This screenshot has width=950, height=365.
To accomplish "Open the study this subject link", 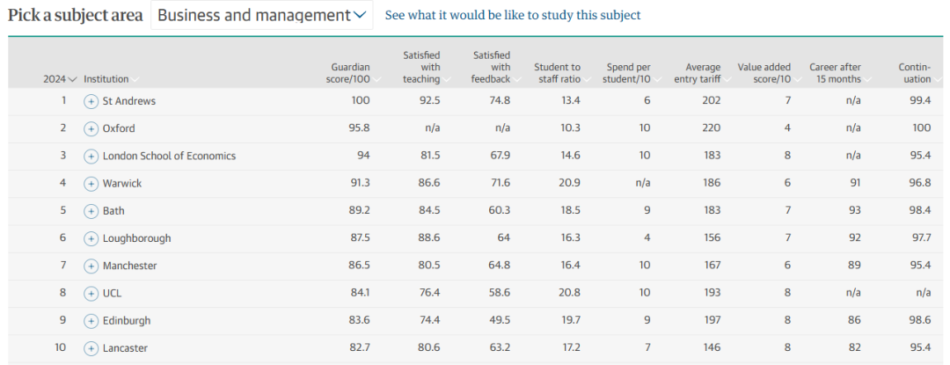I will [x=512, y=15].
